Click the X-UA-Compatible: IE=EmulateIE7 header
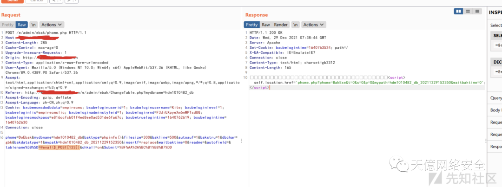The width and height of the screenshot is (502, 187). [x=283, y=52]
